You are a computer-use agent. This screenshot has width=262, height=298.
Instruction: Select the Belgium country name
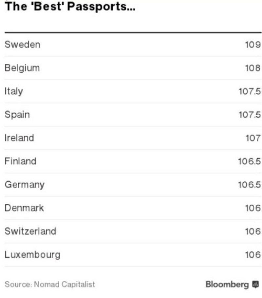click(x=22, y=68)
